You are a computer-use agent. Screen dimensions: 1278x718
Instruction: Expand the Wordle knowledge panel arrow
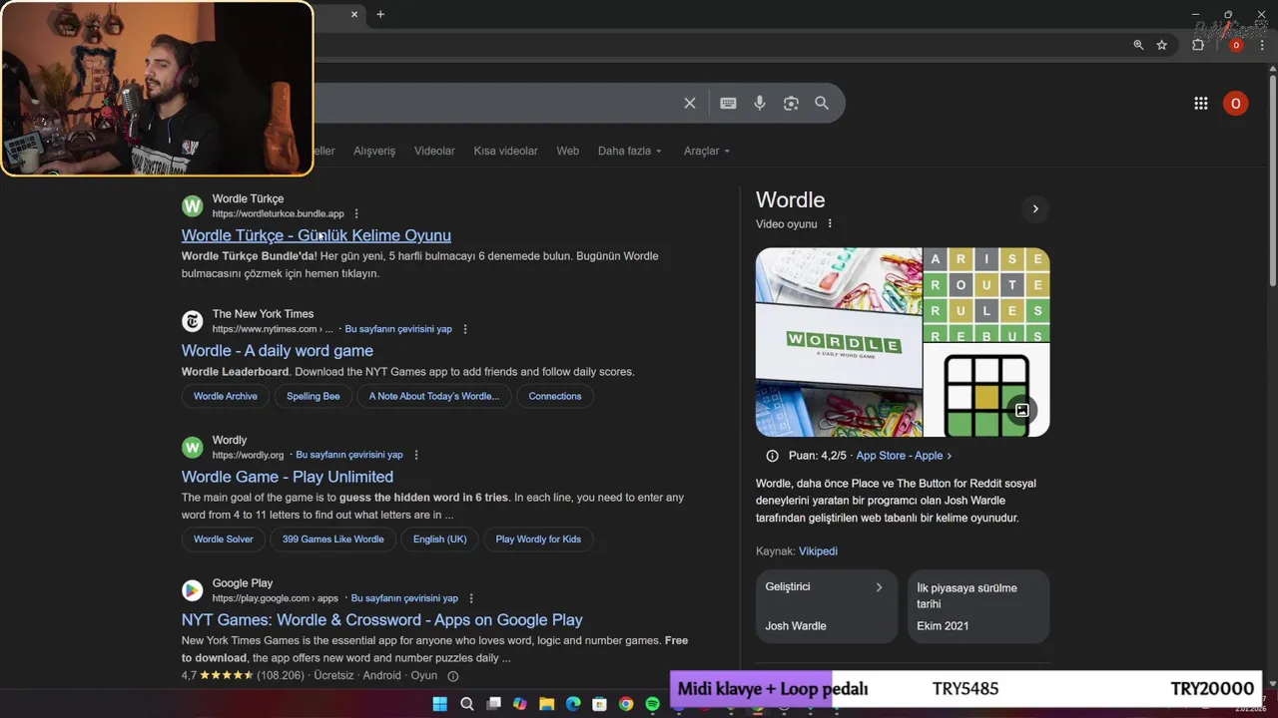pyautogui.click(x=1035, y=208)
